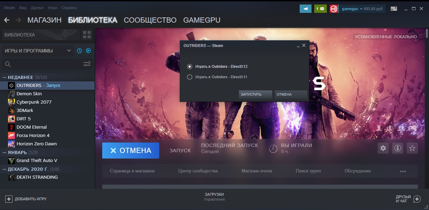Go to the Магазин tab
The height and width of the screenshot is (210, 429).
pos(44,20)
